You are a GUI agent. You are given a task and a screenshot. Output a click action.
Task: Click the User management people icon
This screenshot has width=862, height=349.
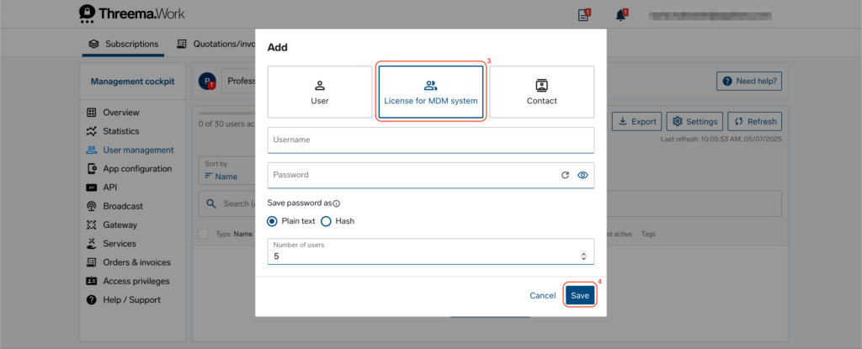point(91,150)
